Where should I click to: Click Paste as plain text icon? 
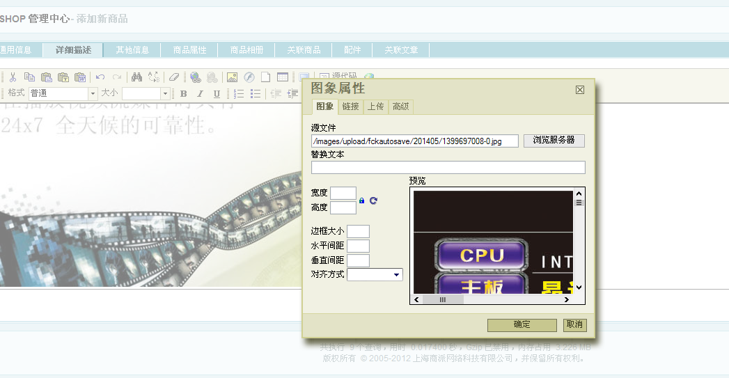[x=63, y=77]
